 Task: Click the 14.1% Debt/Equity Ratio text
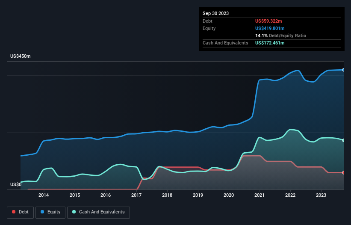click(280, 36)
